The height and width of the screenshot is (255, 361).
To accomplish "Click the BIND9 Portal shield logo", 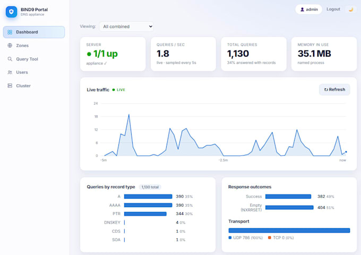I will 11,12.
